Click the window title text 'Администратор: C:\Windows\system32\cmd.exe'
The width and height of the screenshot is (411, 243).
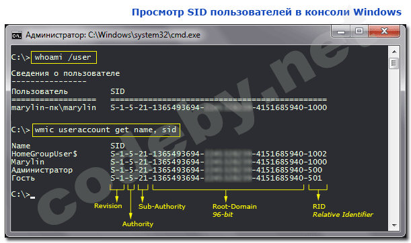(113, 35)
